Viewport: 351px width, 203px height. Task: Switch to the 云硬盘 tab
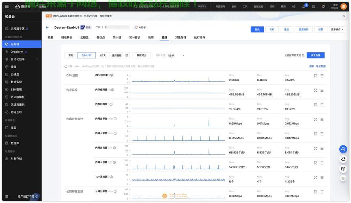[84, 37]
